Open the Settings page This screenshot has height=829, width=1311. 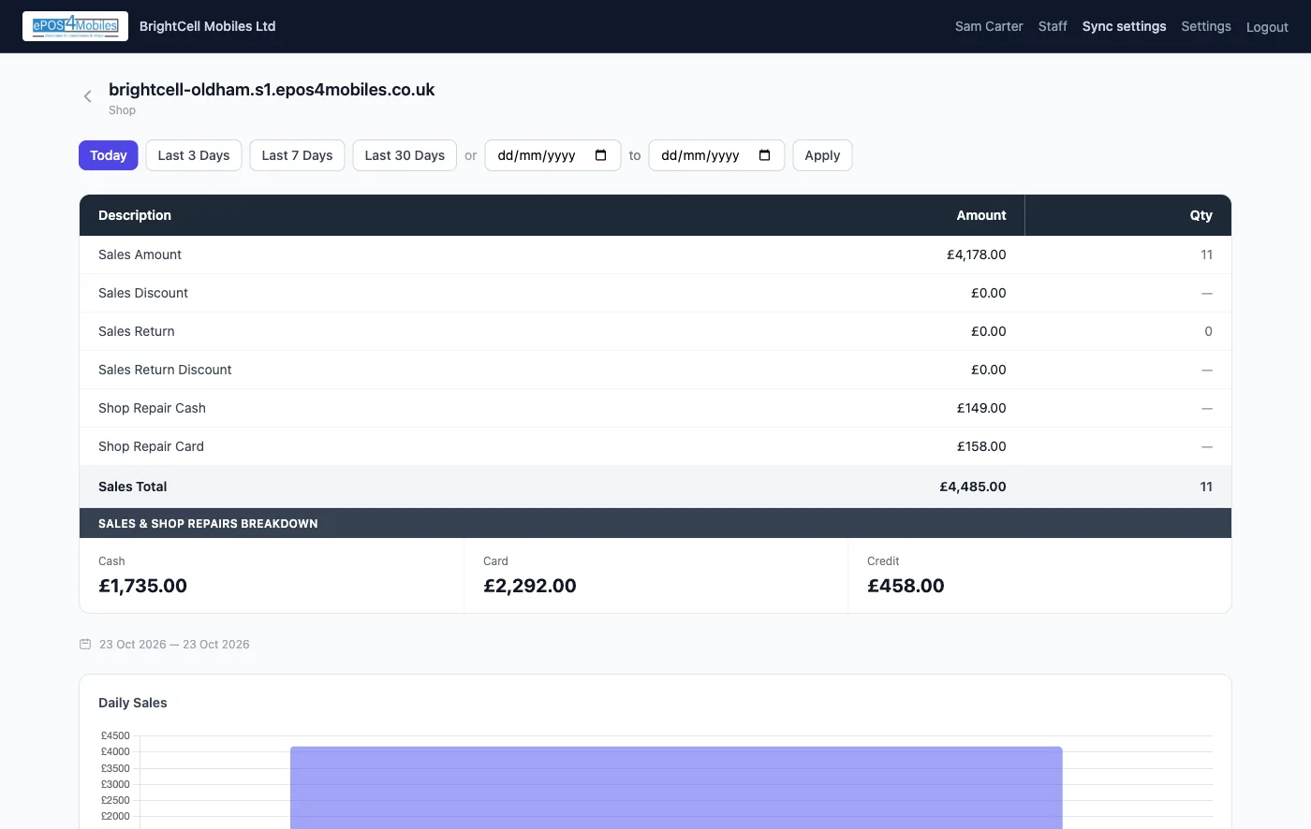click(x=1206, y=26)
